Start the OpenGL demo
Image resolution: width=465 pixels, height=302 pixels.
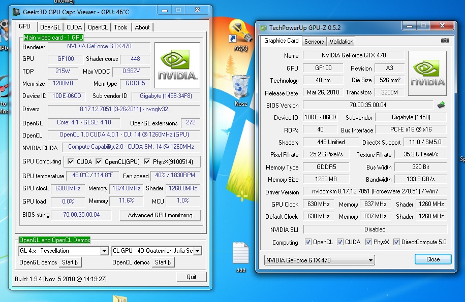(x=70, y=262)
